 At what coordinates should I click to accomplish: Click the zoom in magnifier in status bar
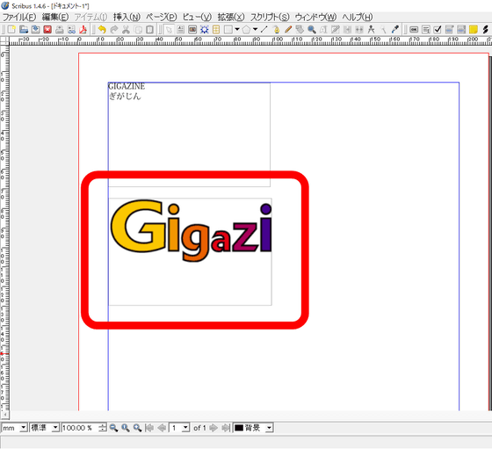[x=137, y=428]
